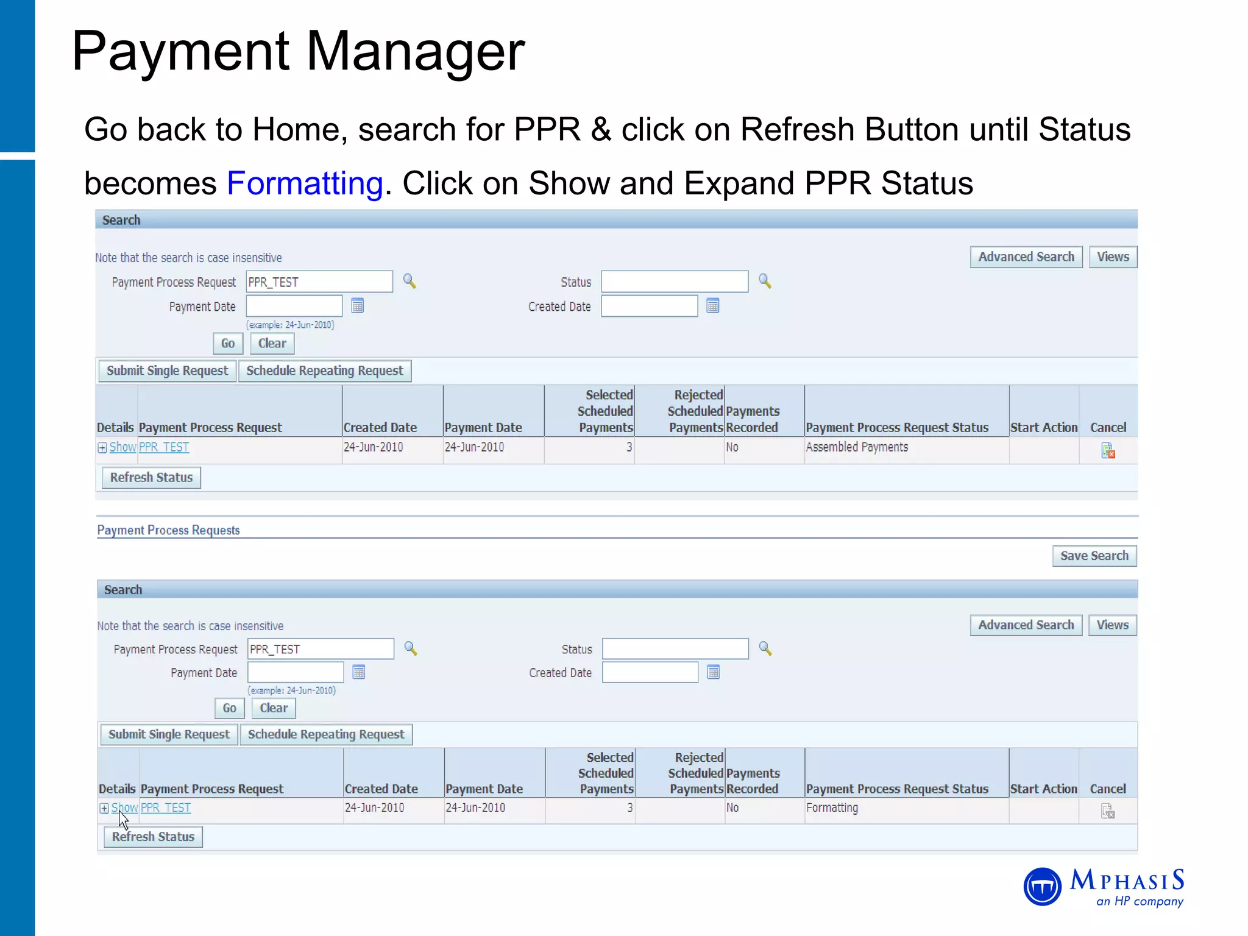Click lower Schedule Repeating Request button

[326, 734]
